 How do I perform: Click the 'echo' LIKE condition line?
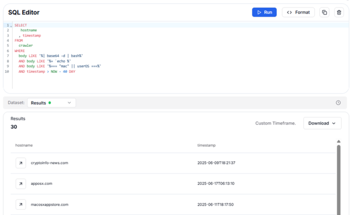pyautogui.click(x=45, y=61)
